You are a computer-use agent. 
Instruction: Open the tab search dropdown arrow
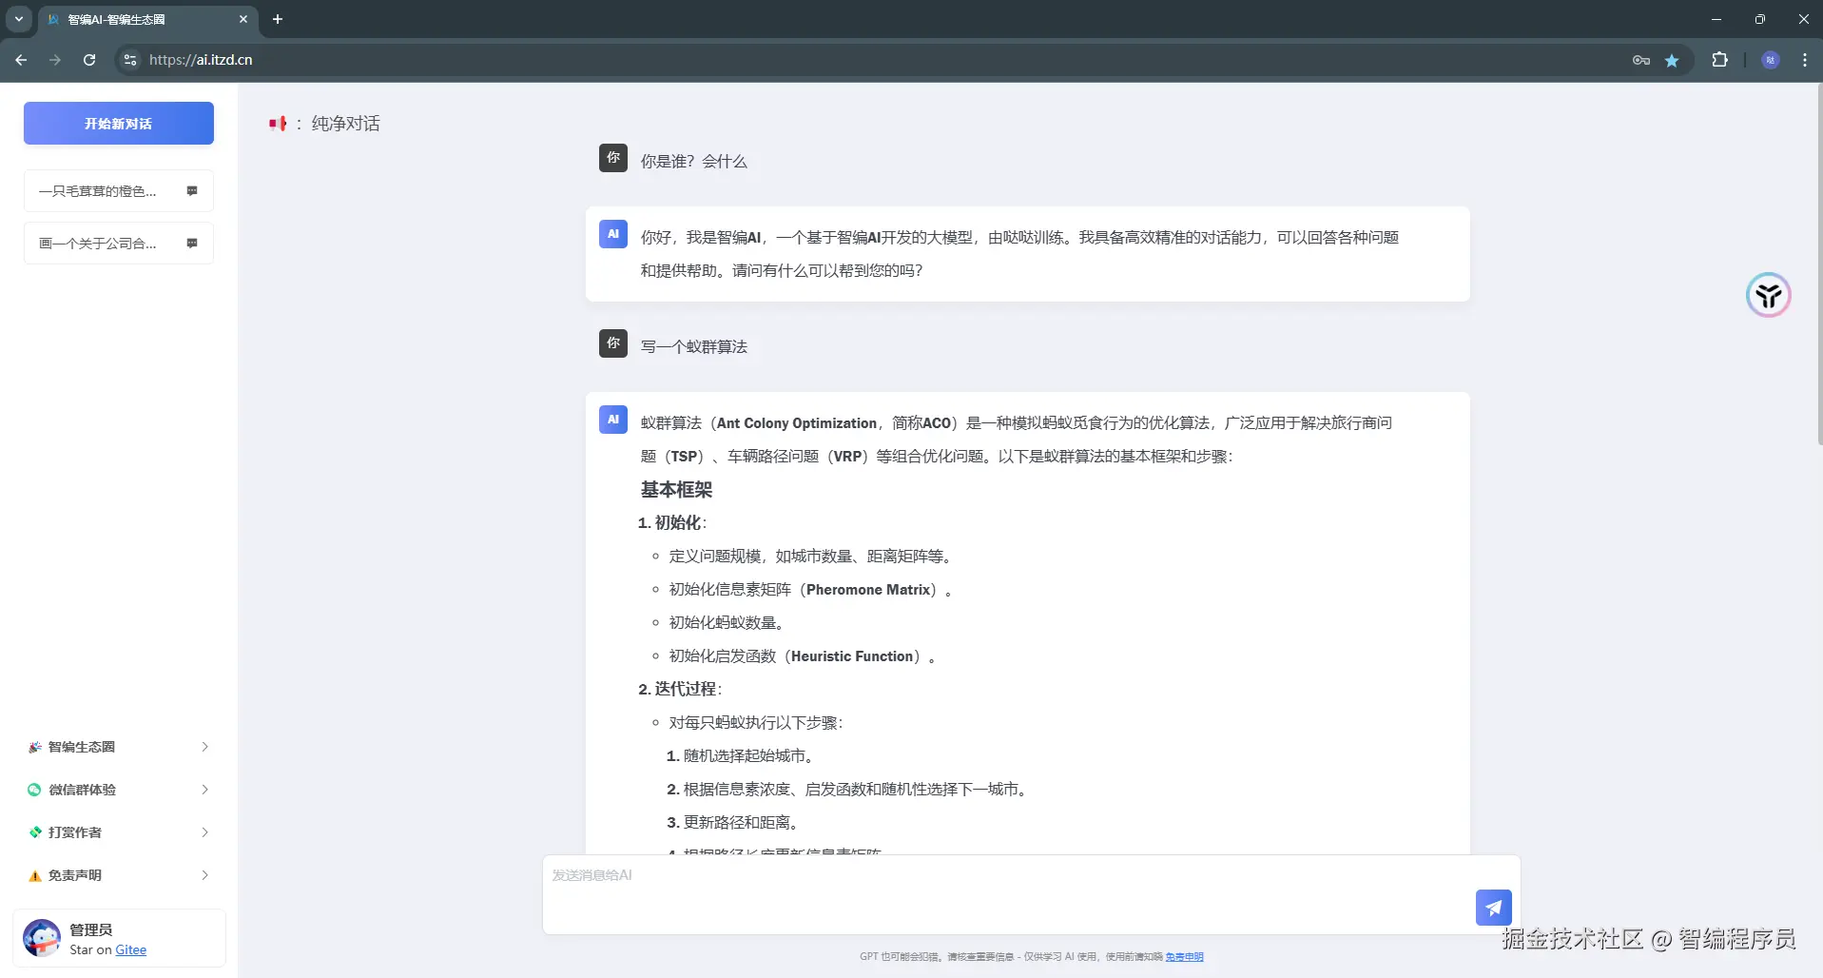pyautogui.click(x=17, y=19)
